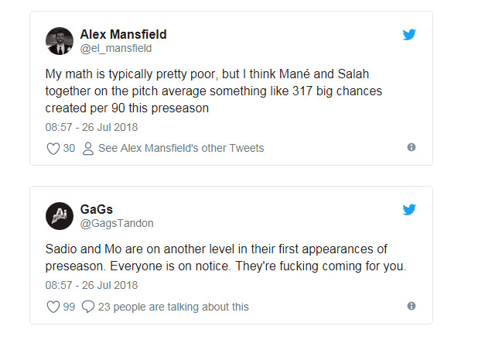The width and height of the screenshot is (485, 340).
Task: Click the GaGs profile avatar
Action: [60, 215]
